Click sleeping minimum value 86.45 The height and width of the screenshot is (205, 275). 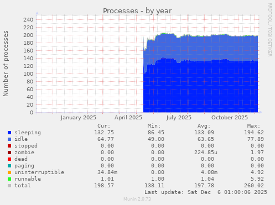(156, 133)
